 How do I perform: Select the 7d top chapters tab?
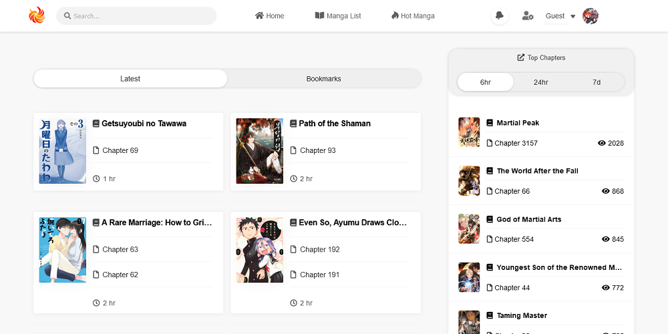[x=597, y=82]
